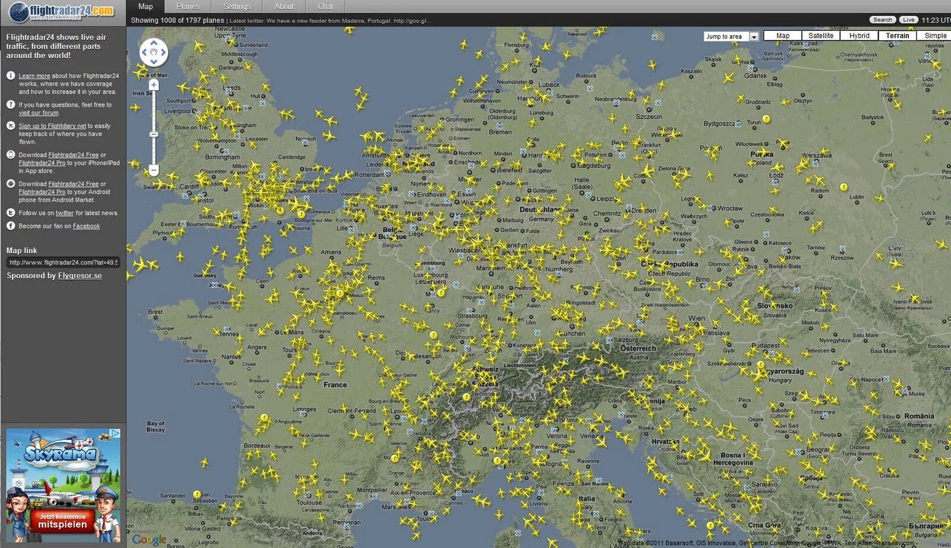
Task: Click the info icon beside Learn more
Action: coord(11,75)
